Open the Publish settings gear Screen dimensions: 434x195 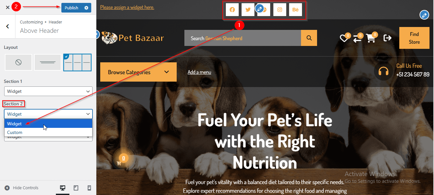tap(86, 8)
